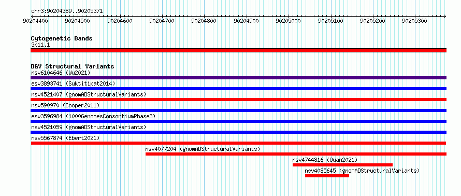The width and height of the screenshot is (461, 196).
Task: Select the blue nsv4521059 variant bar
Action: (x=238, y=132)
